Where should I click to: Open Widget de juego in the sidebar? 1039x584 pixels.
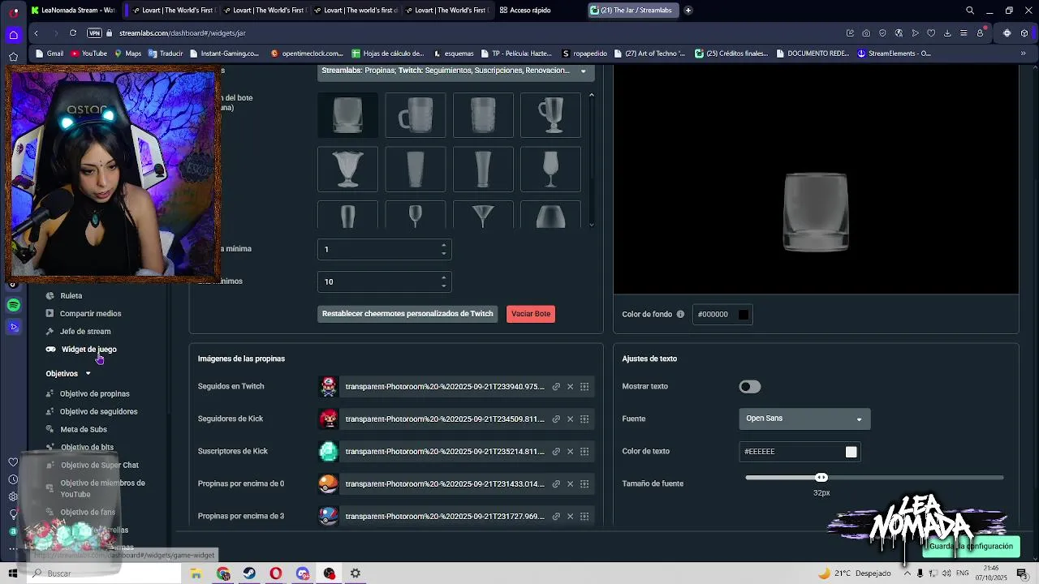89,350
